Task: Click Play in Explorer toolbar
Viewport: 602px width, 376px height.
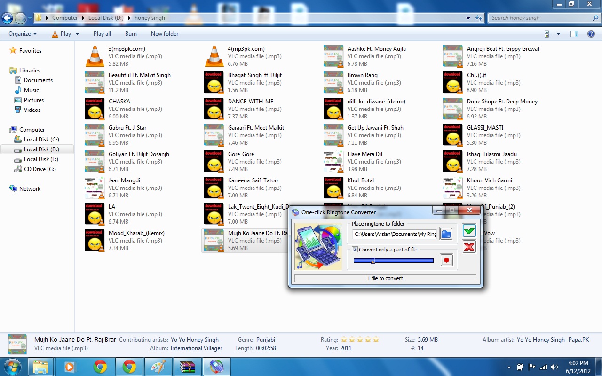Action: (x=62, y=34)
